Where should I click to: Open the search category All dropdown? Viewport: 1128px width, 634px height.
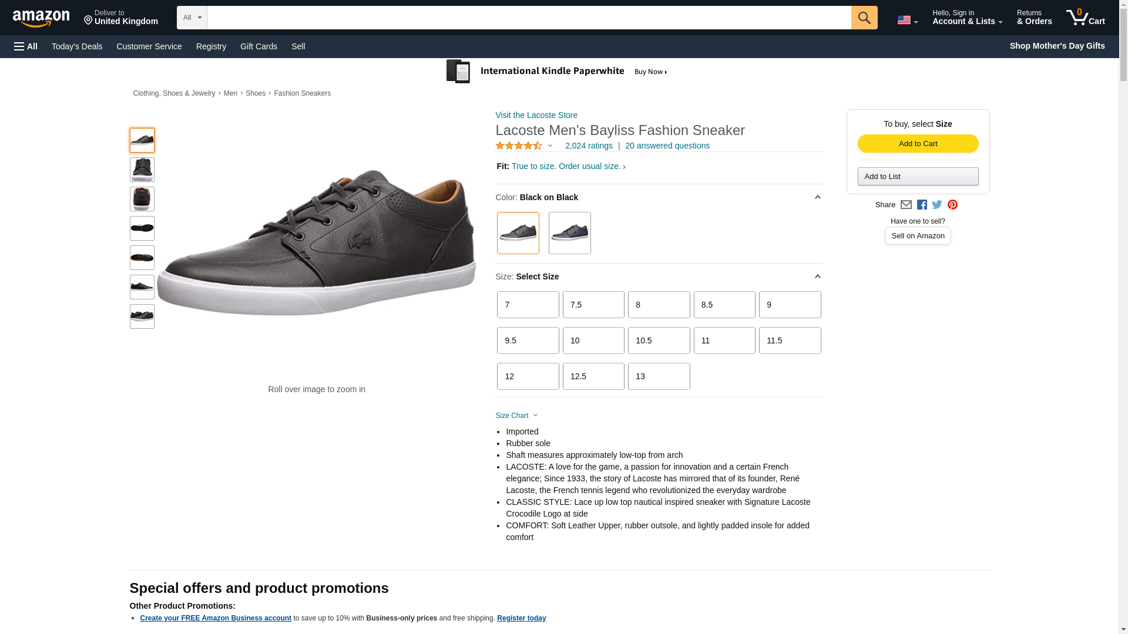pos(192,18)
